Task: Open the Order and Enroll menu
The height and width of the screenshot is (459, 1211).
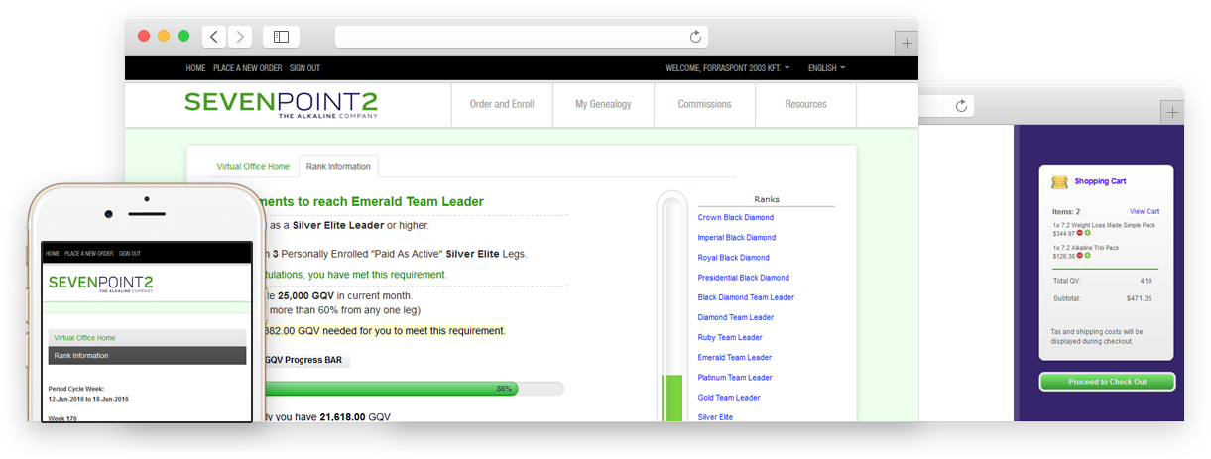Action: tap(502, 104)
